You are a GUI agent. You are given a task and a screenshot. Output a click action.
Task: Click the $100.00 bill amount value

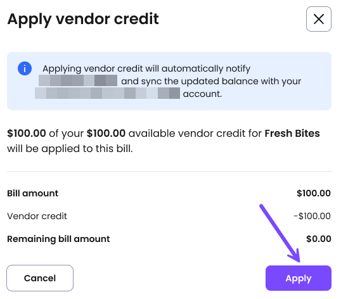pos(314,193)
